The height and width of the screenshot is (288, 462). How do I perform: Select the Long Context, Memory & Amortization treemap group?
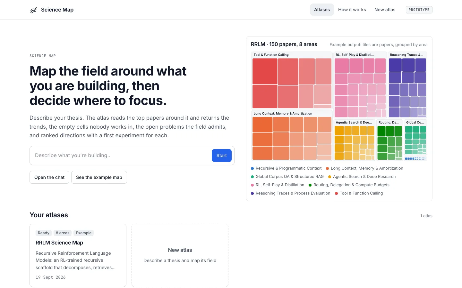(292, 136)
